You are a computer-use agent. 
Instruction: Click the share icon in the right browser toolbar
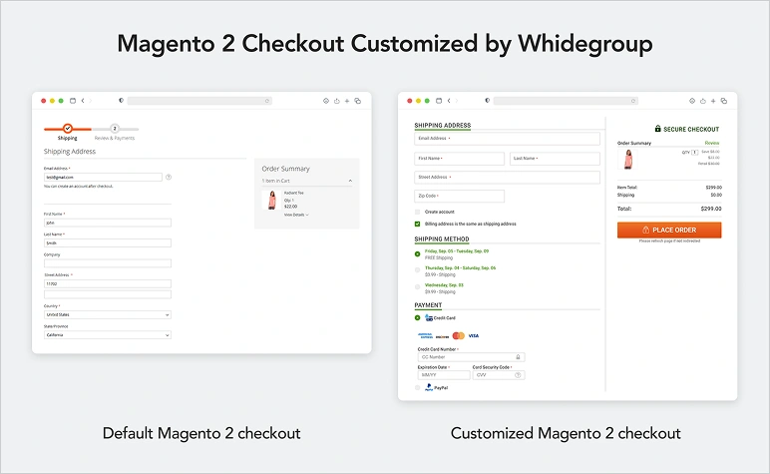coord(703,101)
